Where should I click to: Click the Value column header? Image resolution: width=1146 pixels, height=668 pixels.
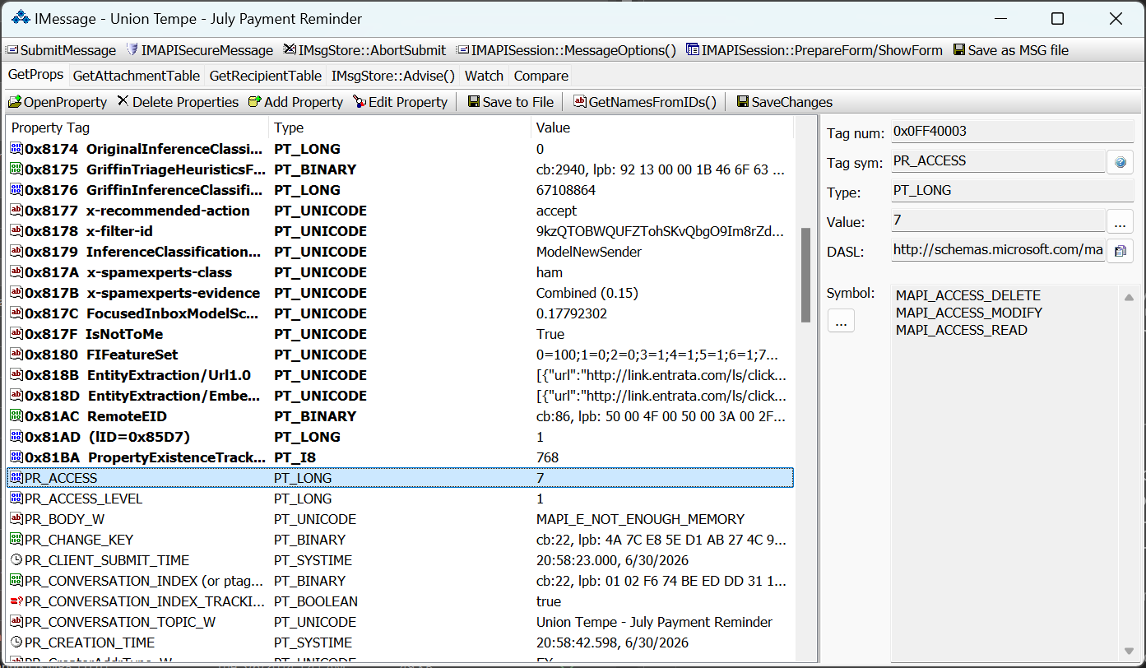click(x=662, y=128)
